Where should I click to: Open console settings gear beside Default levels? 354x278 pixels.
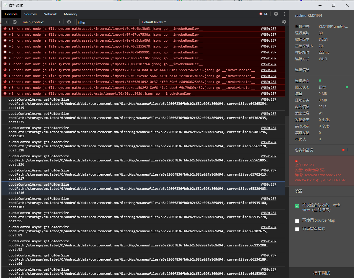coord(284,22)
